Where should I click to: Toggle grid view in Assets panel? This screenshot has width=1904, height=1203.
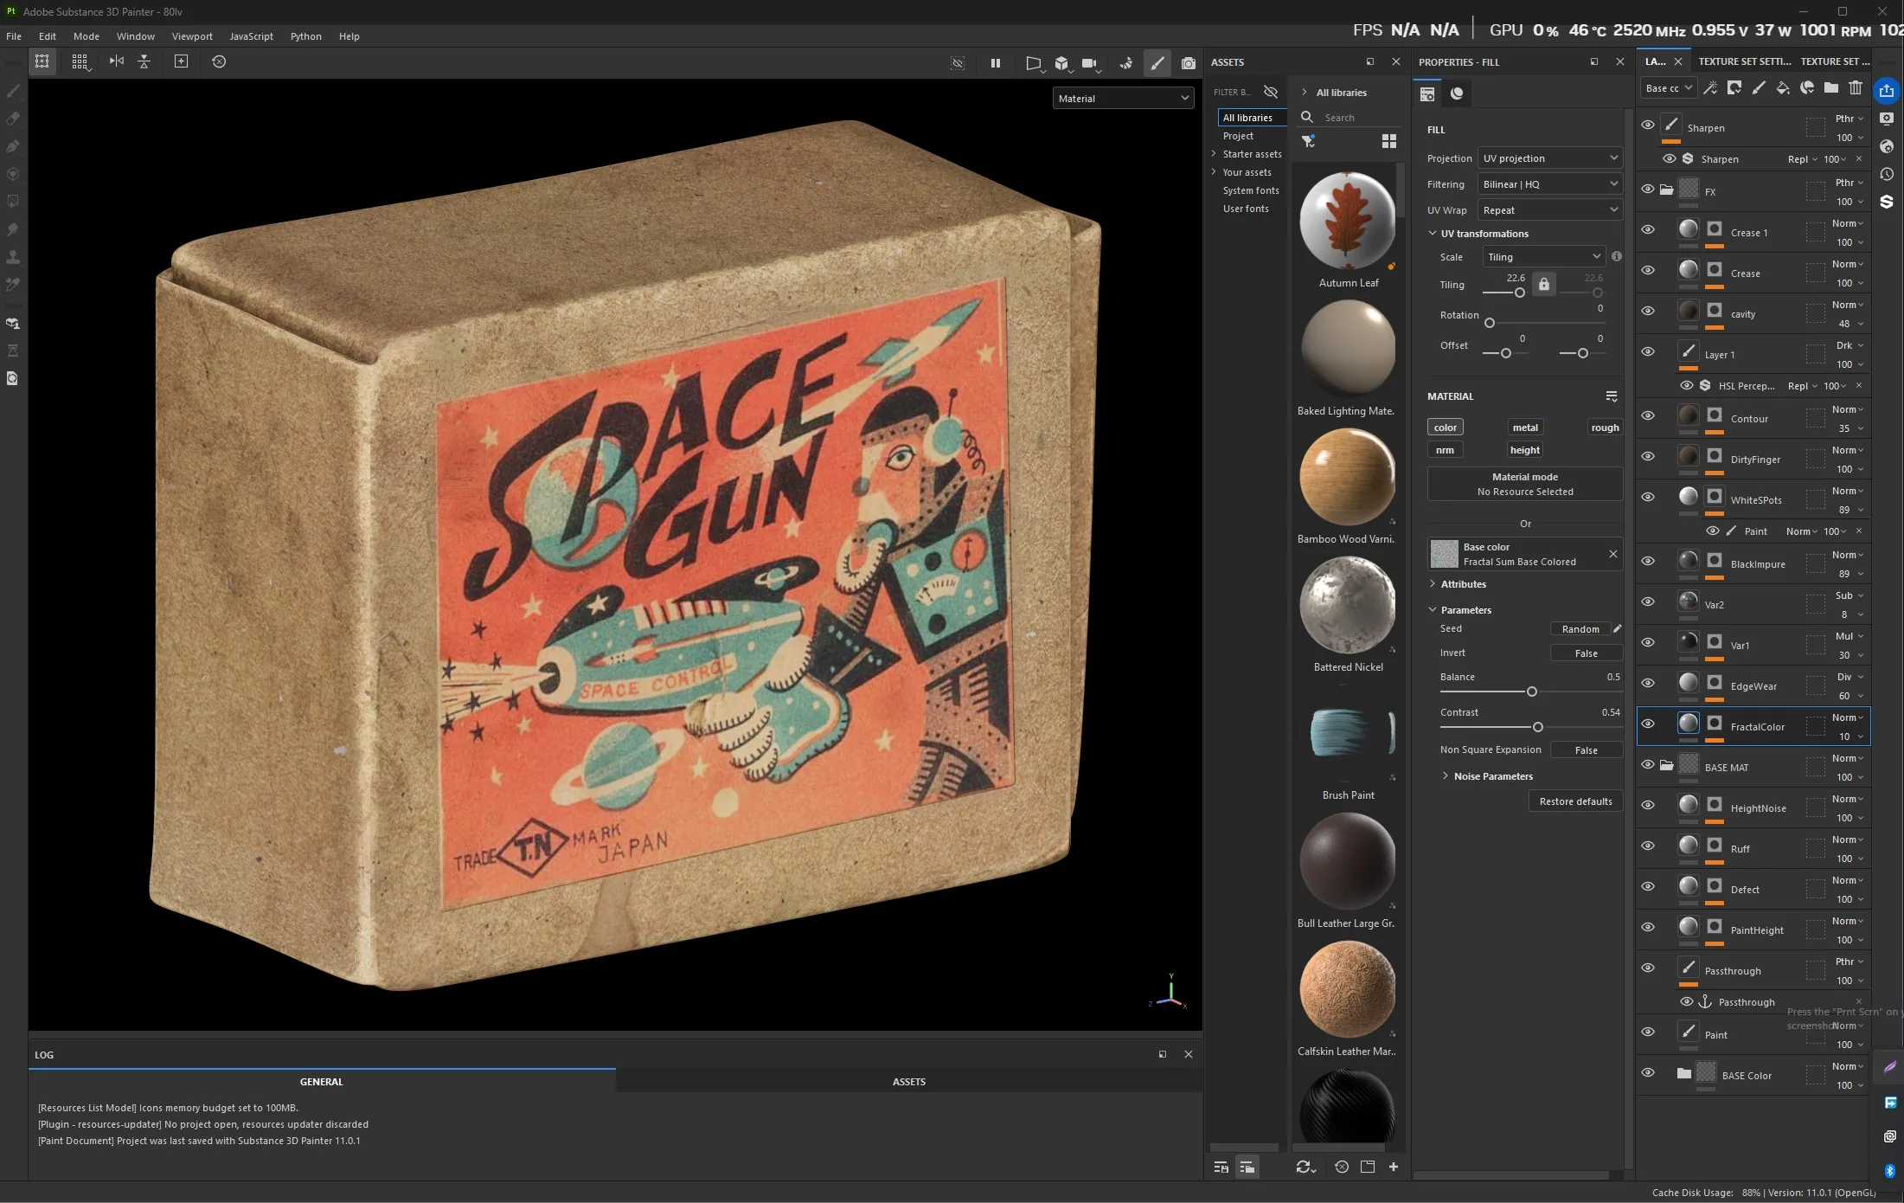click(1389, 141)
